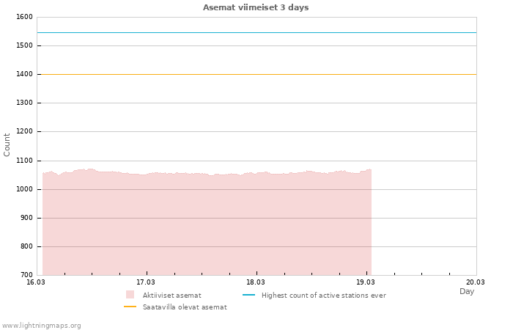Click the chart title Asemat viimeiset 3 days
The height and width of the screenshot is (330, 513).
[256, 7]
